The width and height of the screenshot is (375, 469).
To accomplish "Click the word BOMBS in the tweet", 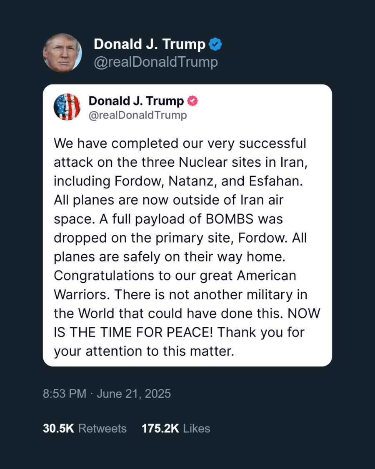I will (228, 219).
